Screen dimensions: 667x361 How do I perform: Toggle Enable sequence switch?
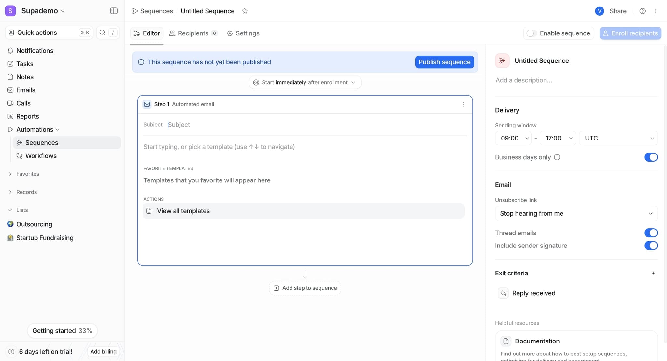pos(532,33)
